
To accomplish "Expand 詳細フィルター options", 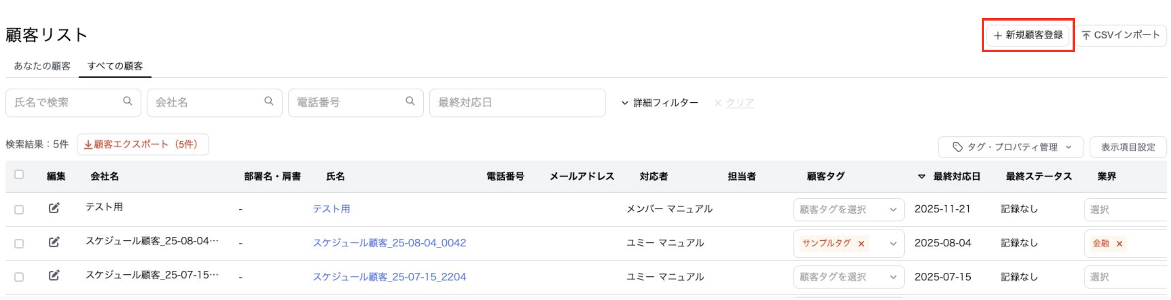I will tap(660, 103).
